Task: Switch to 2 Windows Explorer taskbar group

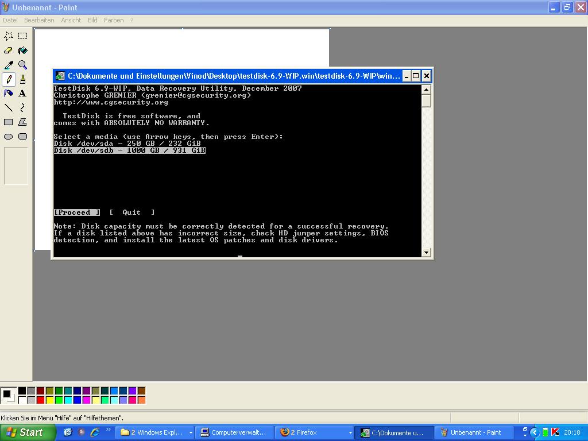Action: pos(155,433)
